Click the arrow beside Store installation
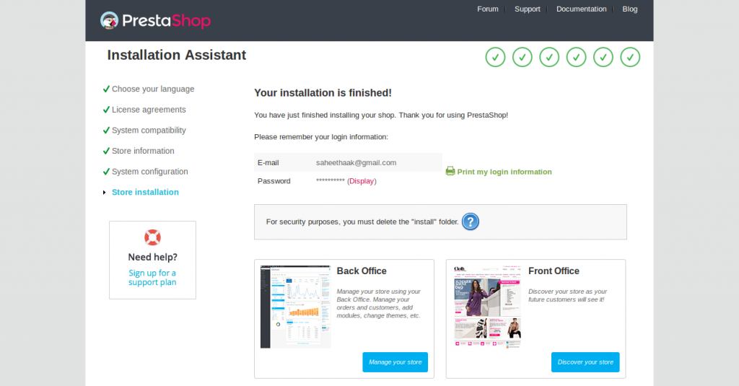The image size is (739, 386). pyautogui.click(x=104, y=193)
